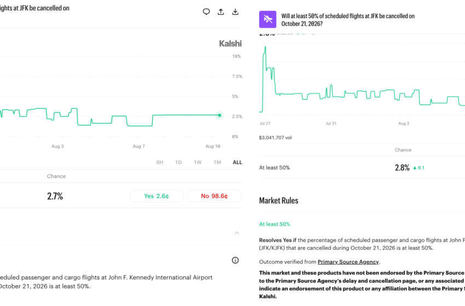The image size is (465, 306).
Task: Click the 'At least 50%' green rules heading
Action: (275, 224)
